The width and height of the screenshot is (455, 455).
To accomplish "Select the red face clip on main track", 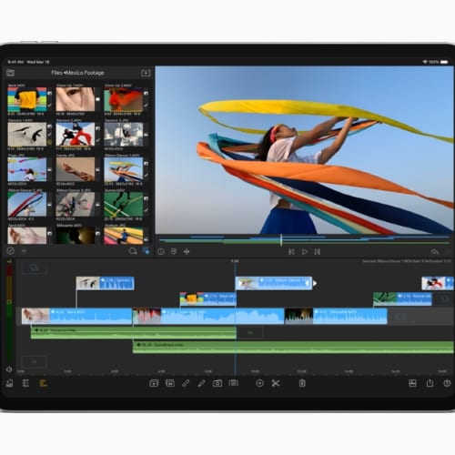I will [x=208, y=316].
